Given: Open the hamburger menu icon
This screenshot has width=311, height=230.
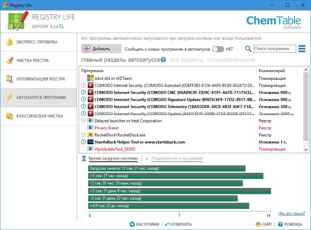Looking at the screenshot, I should (302, 48).
